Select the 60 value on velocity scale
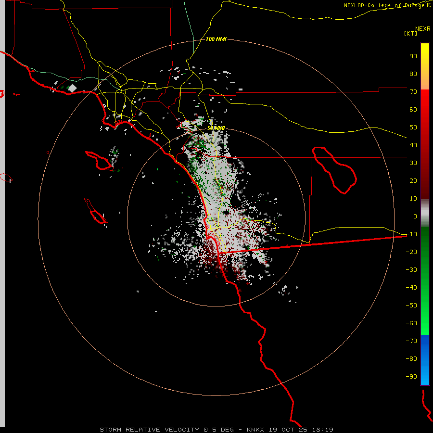 pyautogui.click(x=413, y=110)
